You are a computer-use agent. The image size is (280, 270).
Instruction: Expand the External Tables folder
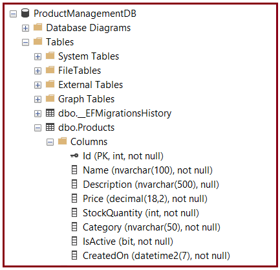click(38, 85)
